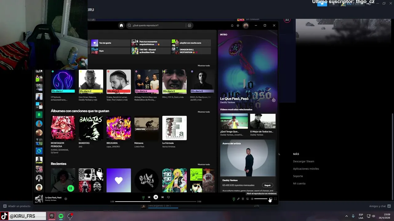This screenshot has width=394, height=221.
Task: Open Amigos y chat in Steam
Action: (x=380, y=206)
